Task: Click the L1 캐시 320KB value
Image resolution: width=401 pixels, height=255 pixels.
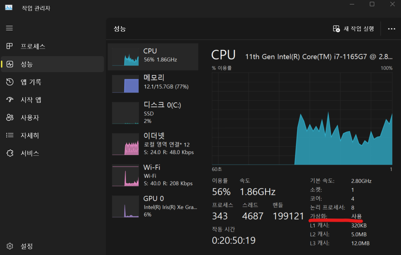Action: [359, 225]
